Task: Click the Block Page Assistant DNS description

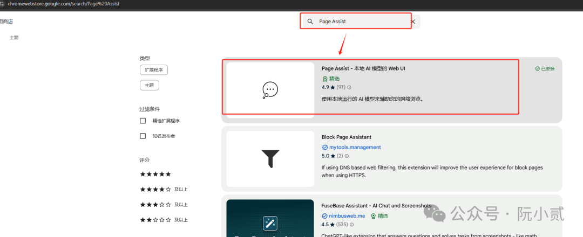Action: 432,171
